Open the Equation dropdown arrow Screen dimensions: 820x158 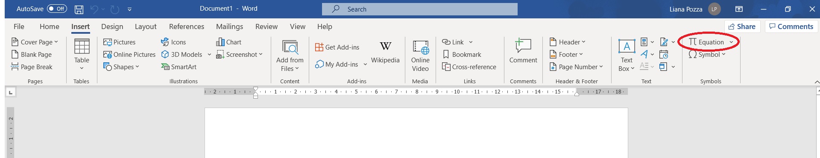point(731,42)
